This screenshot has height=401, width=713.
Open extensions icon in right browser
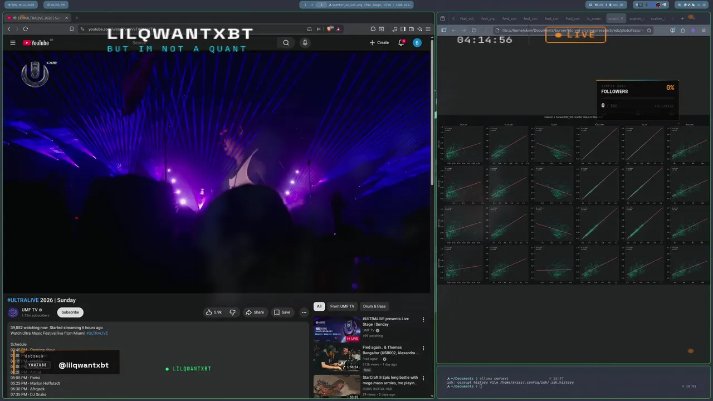pyautogui.click(x=682, y=30)
